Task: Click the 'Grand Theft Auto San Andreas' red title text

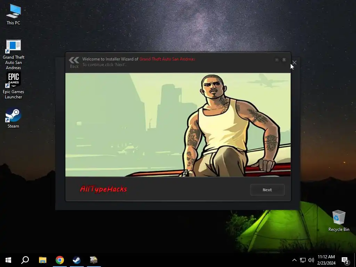Action: (x=167, y=59)
